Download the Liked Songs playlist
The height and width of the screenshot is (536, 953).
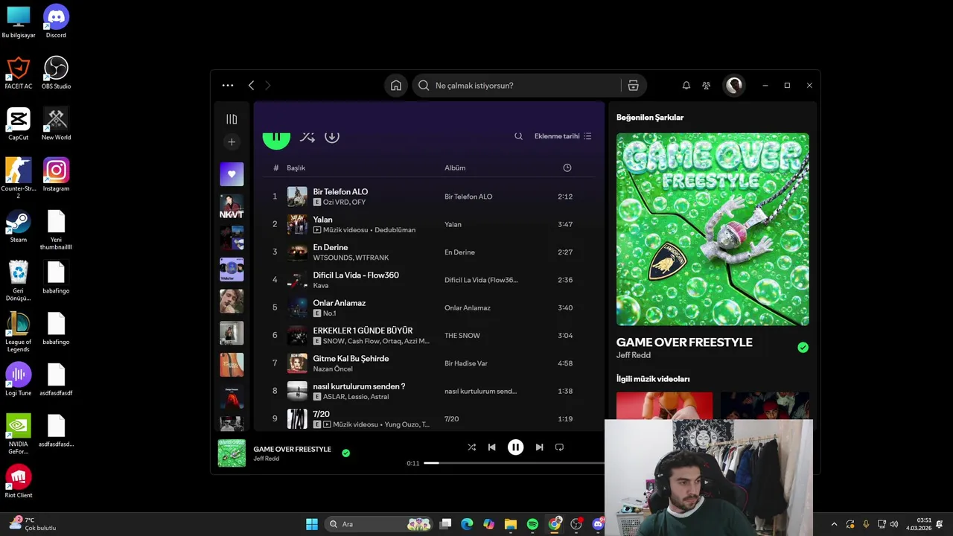pos(332,137)
